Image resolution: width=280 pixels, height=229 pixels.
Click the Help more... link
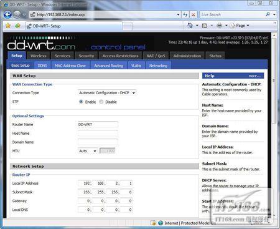[254, 76]
